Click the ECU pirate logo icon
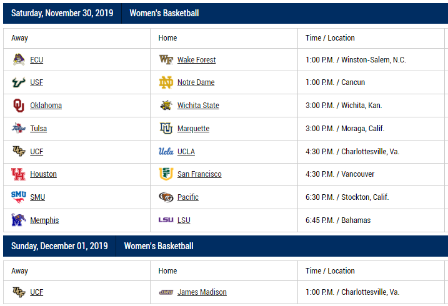The image size is (448, 306). point(19,60)
